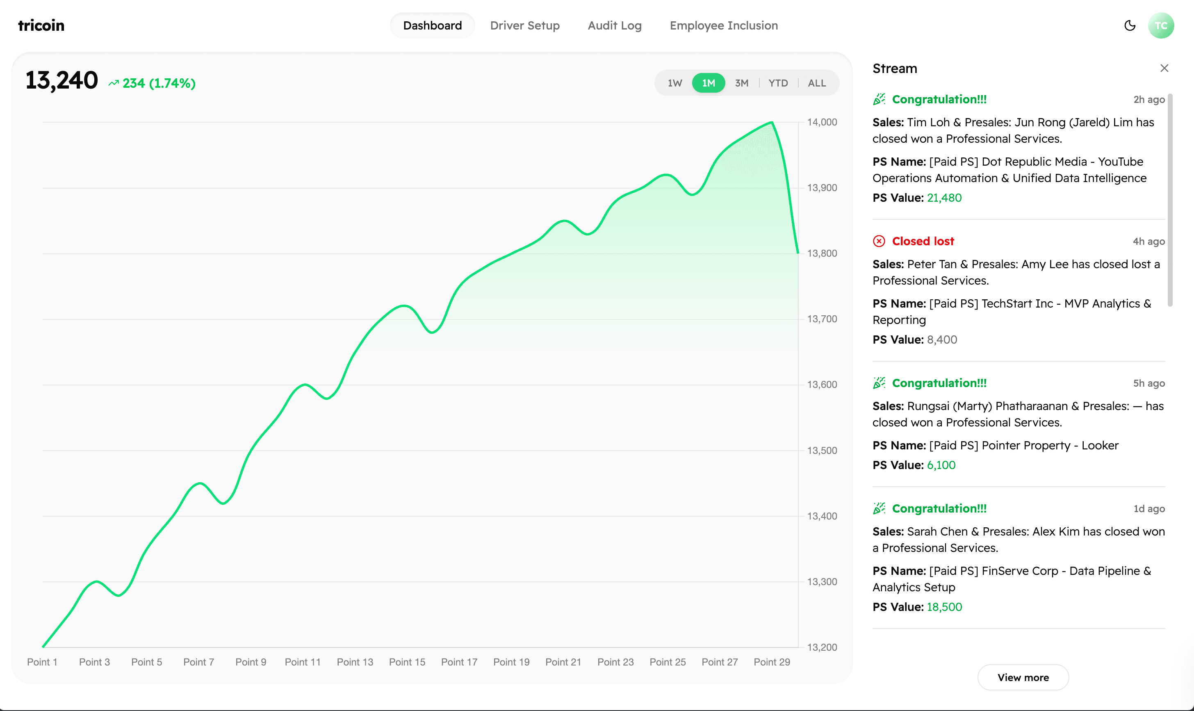This screenshot has height=711, width=1194.
Task: Switch chart to 3M range
Action: coord(741,83)
